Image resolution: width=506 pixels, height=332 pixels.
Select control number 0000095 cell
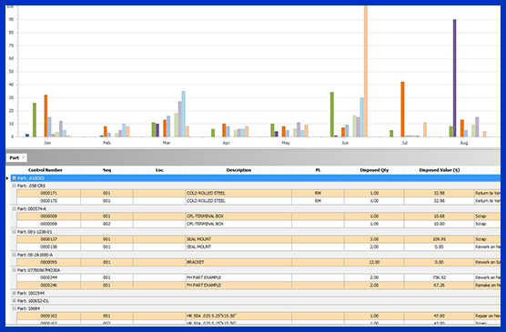tap(49, 262)
